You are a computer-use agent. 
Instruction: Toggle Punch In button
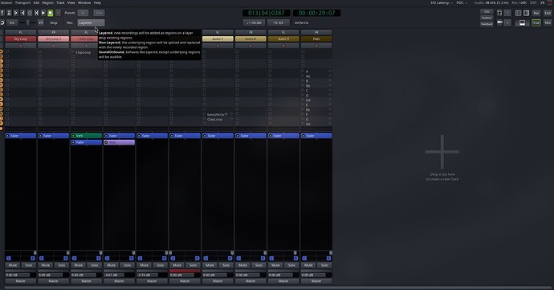(x=83, y=13)
